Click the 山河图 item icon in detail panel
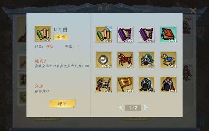This screenshot has height=131, width=209. [43, 33]
